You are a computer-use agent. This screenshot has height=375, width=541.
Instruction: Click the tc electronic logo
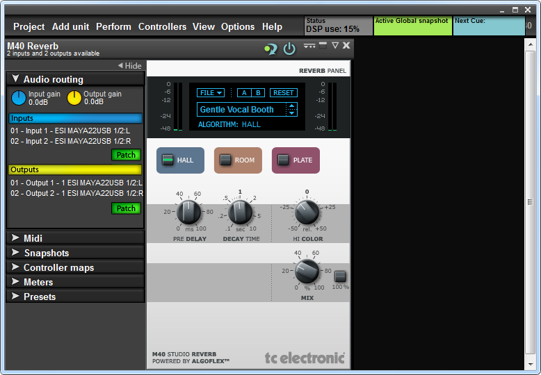[x=305, y=358]
